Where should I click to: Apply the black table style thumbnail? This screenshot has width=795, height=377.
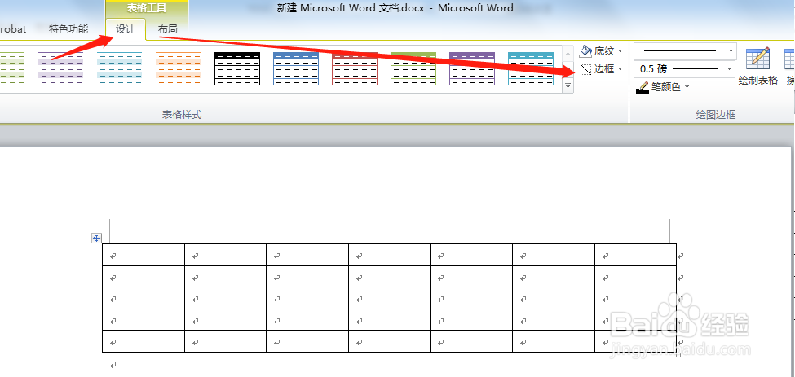(237, 68)
